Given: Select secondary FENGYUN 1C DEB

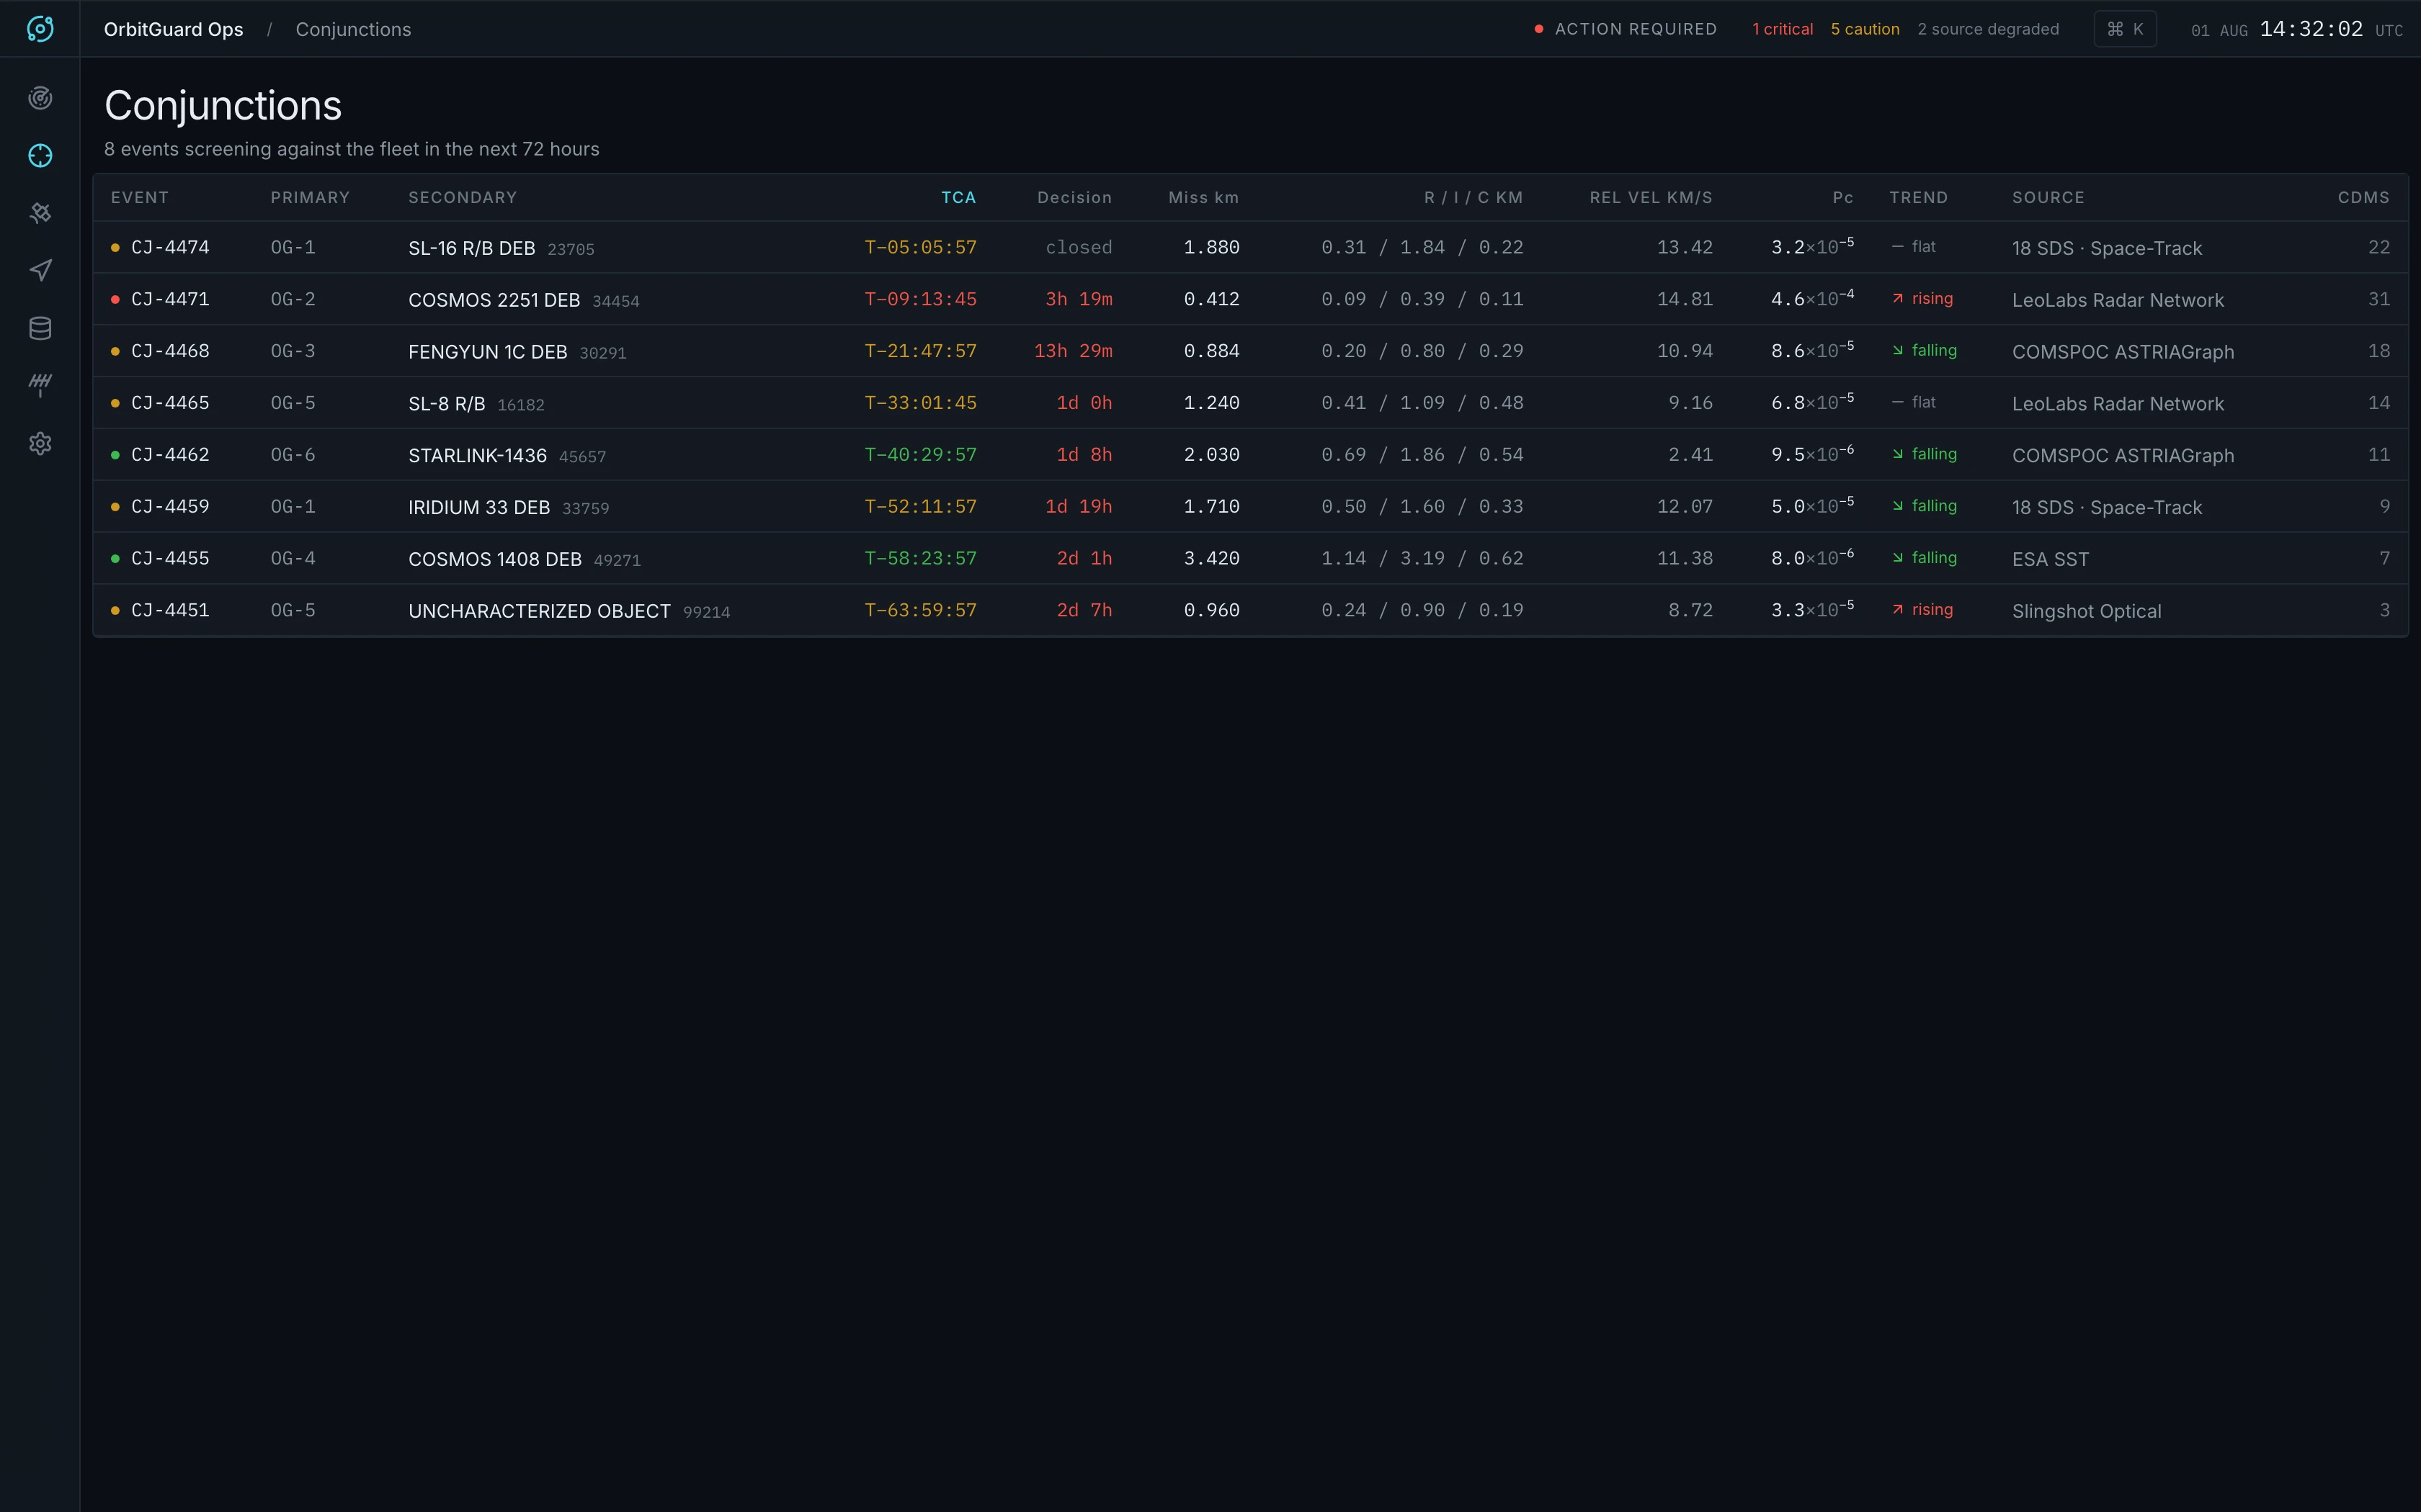Looking at the screenshot, I should (x=489, y=352).
